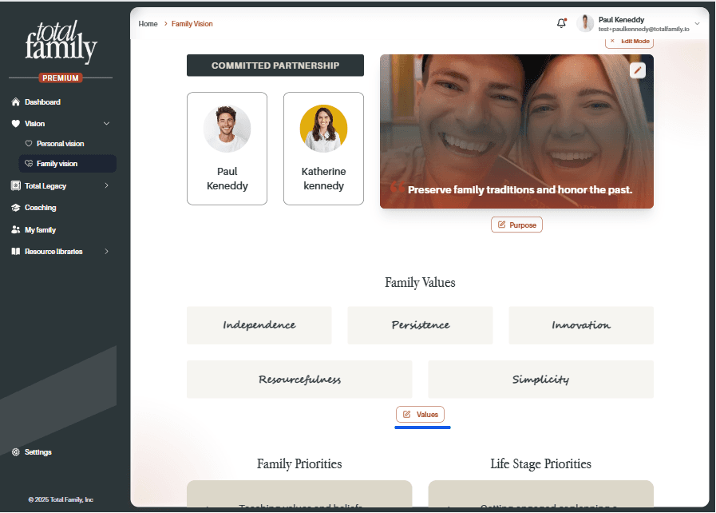
Task: Expand the Total Legacy submenu arrow
Action: [106, 185]
